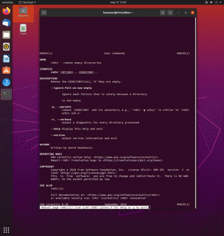
Task: Click the DESCRIPTION section heading
Action: tap(48, 79)
